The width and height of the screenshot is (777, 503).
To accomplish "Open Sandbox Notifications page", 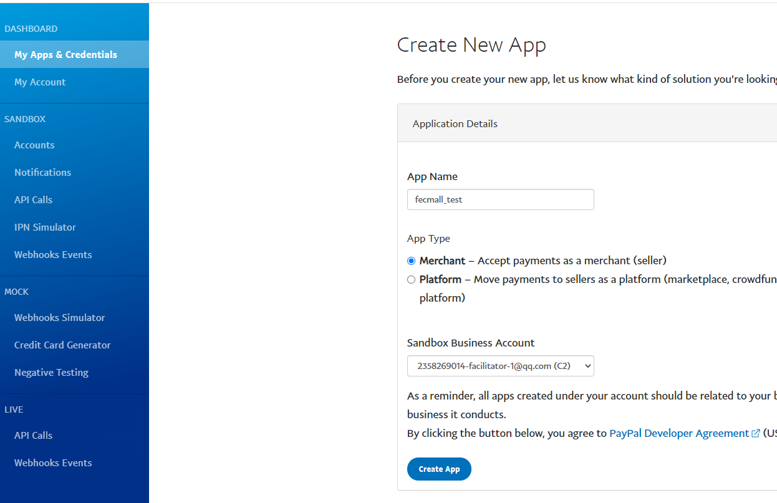I will pyautogui.click(x=42, y=173).
